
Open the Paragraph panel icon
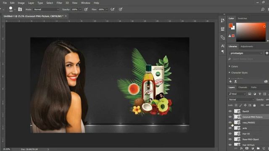click(223, 52)
